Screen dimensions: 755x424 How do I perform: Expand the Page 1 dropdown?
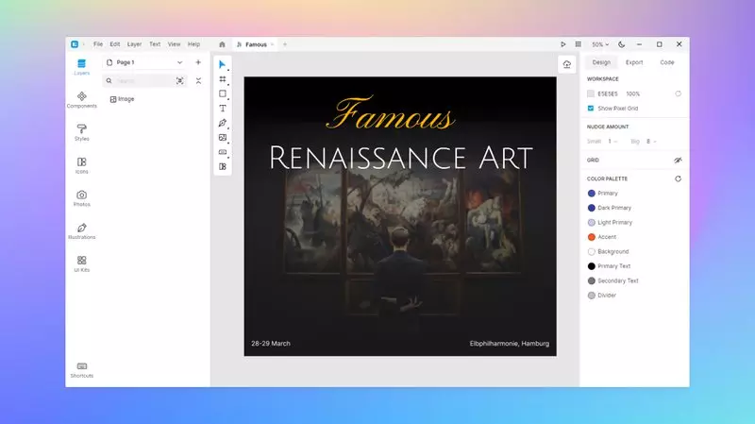click(x=179, y=62)
